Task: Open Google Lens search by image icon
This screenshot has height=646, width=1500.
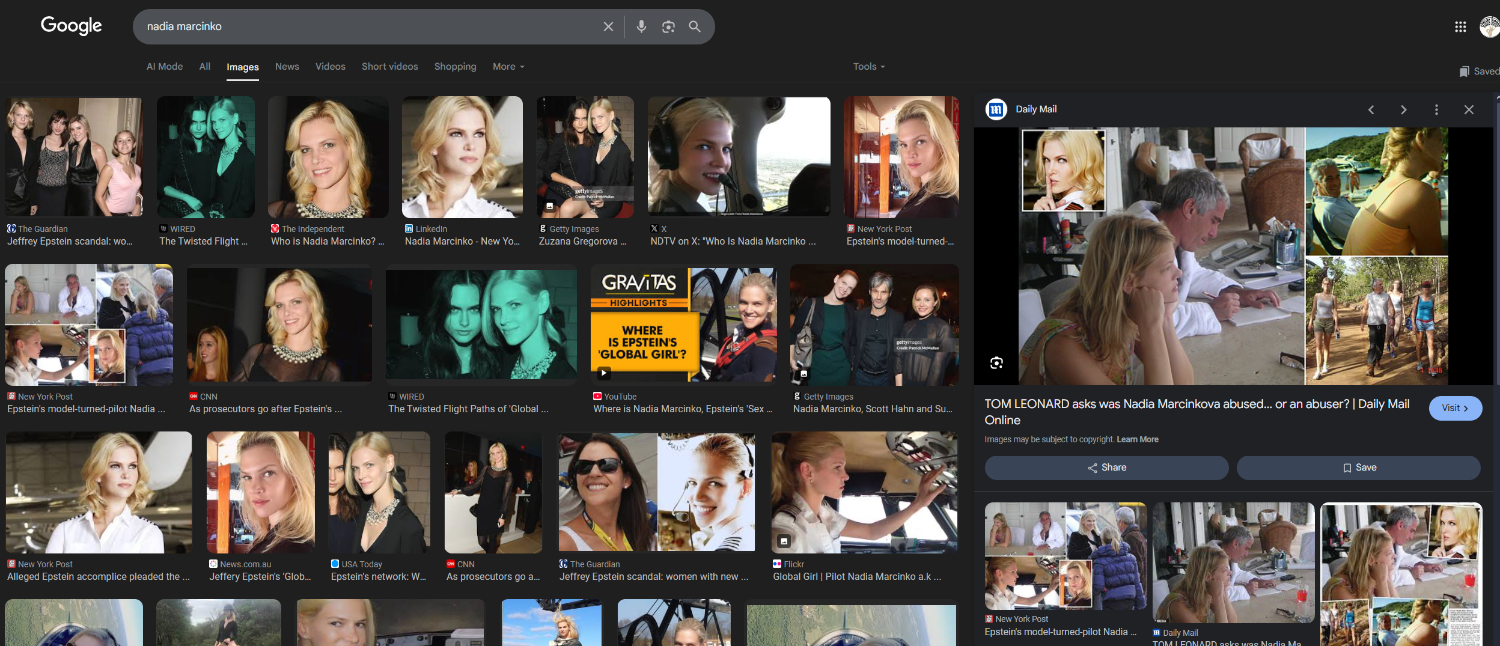Action: [x=668, y=26]
